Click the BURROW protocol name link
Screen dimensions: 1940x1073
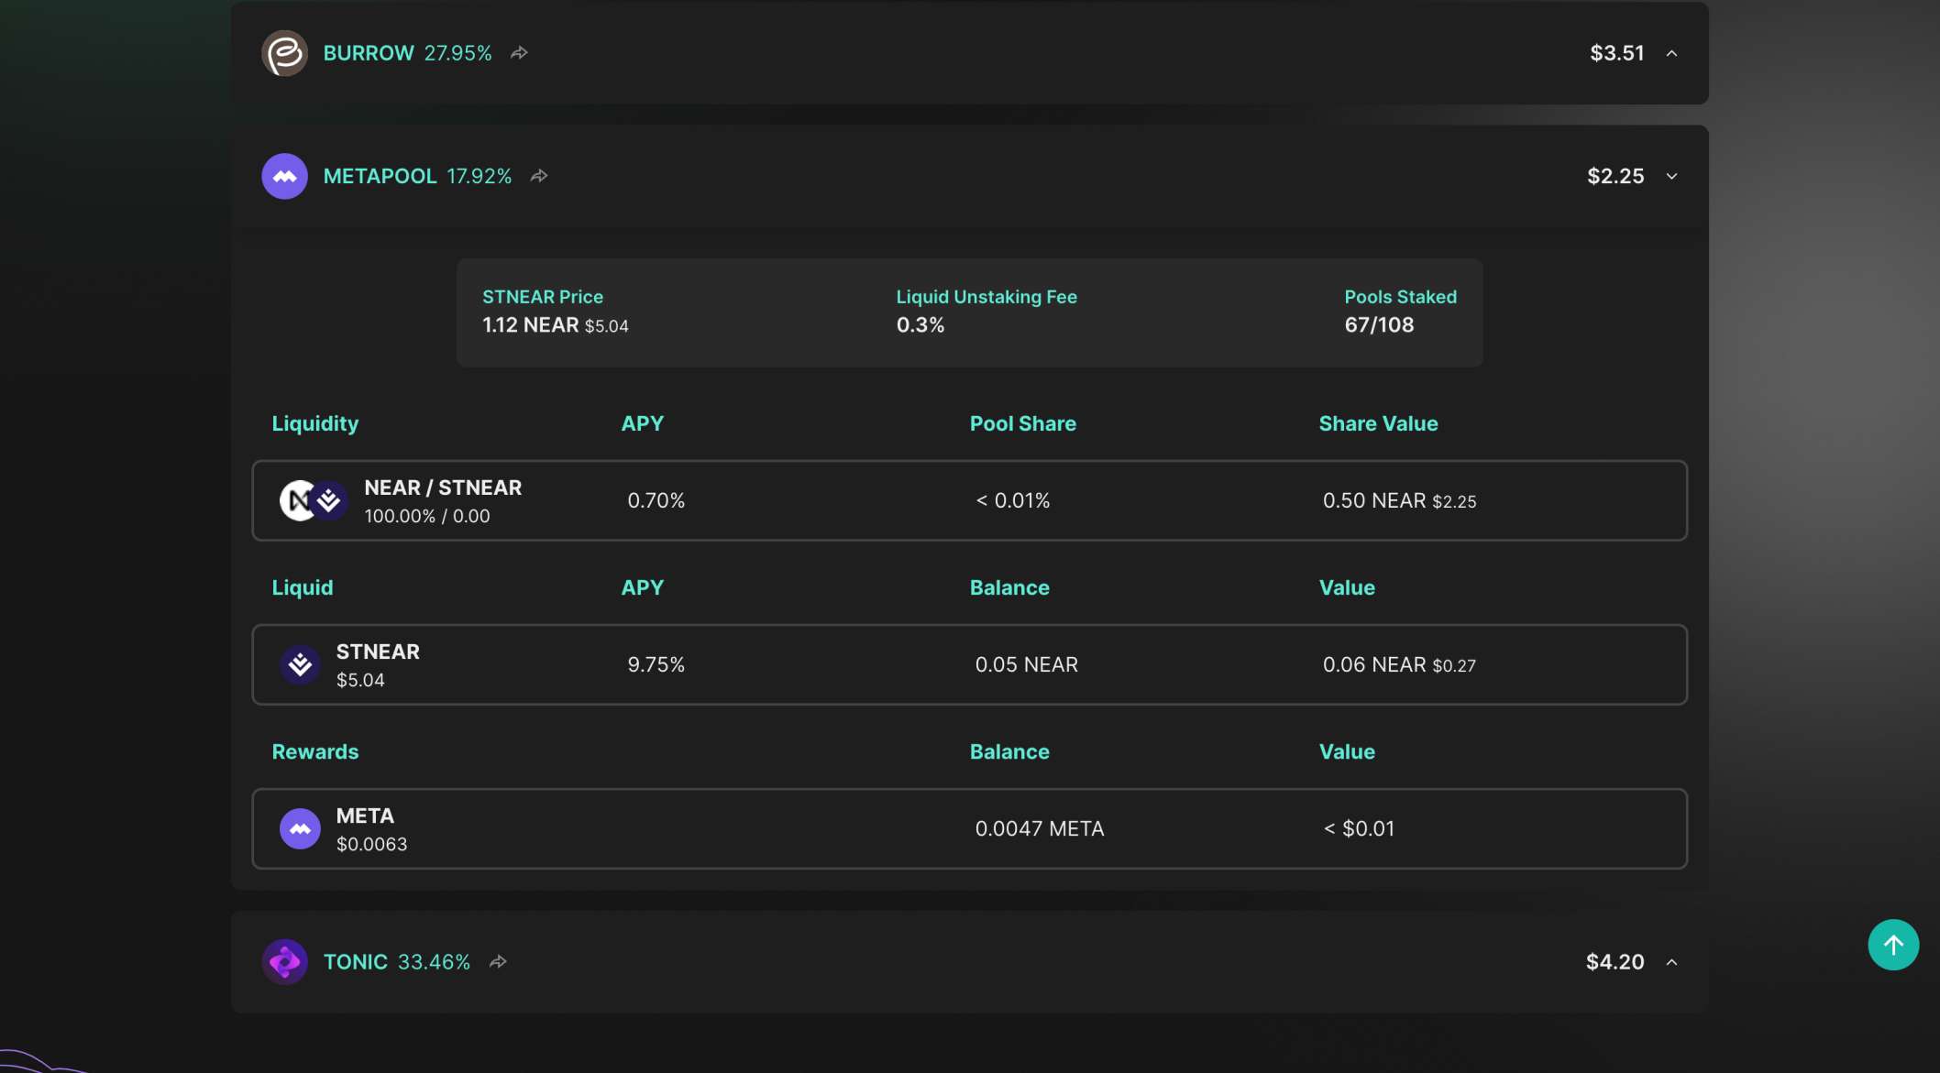[x=369, y=53]
